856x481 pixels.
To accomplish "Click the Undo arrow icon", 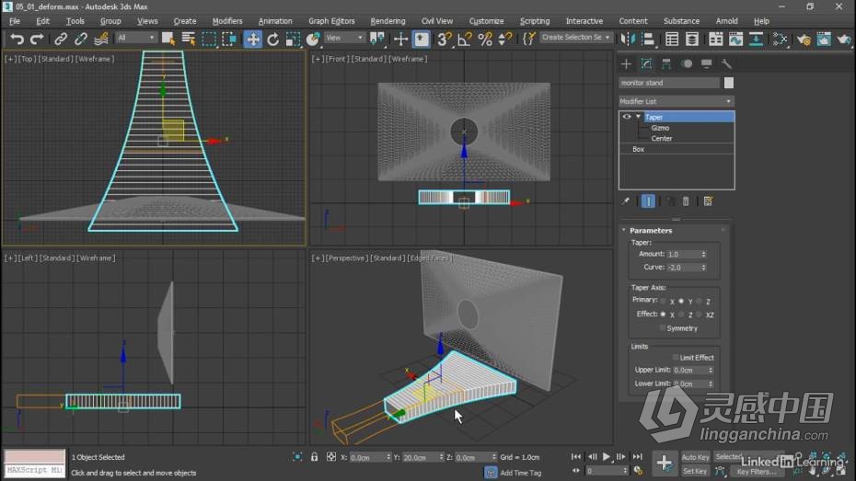I will tap(17, 39).
